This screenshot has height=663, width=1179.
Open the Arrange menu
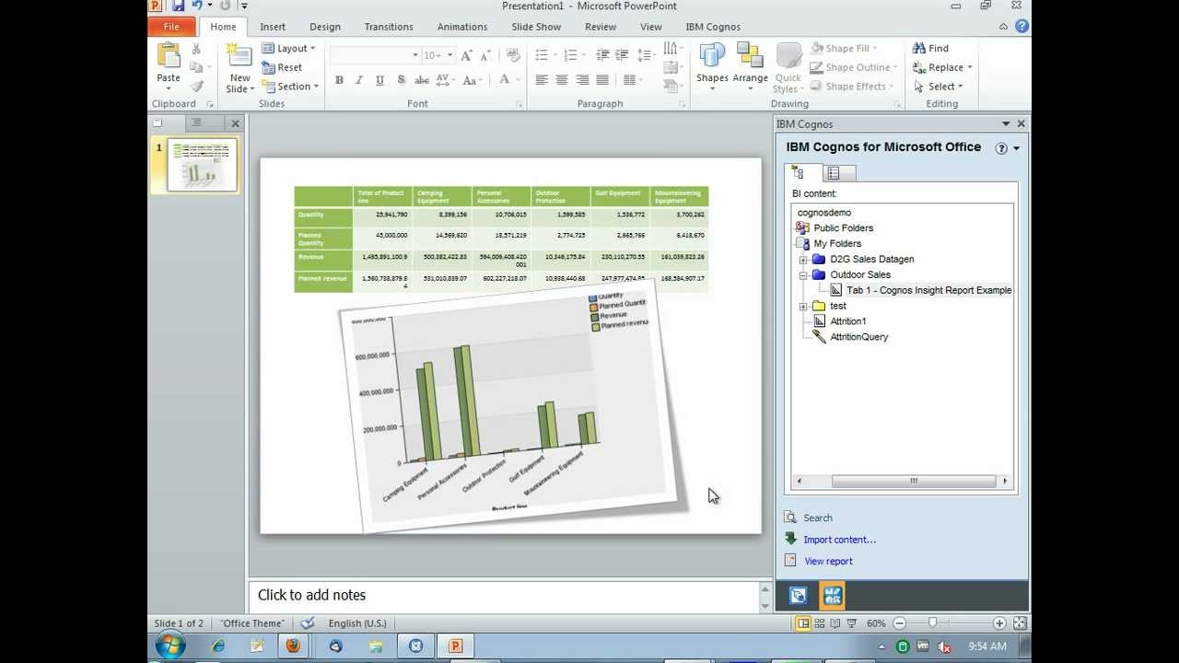point(750,66)
